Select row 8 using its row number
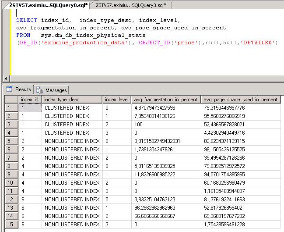This screenshot has height=232, width=284. click(10, 166)
